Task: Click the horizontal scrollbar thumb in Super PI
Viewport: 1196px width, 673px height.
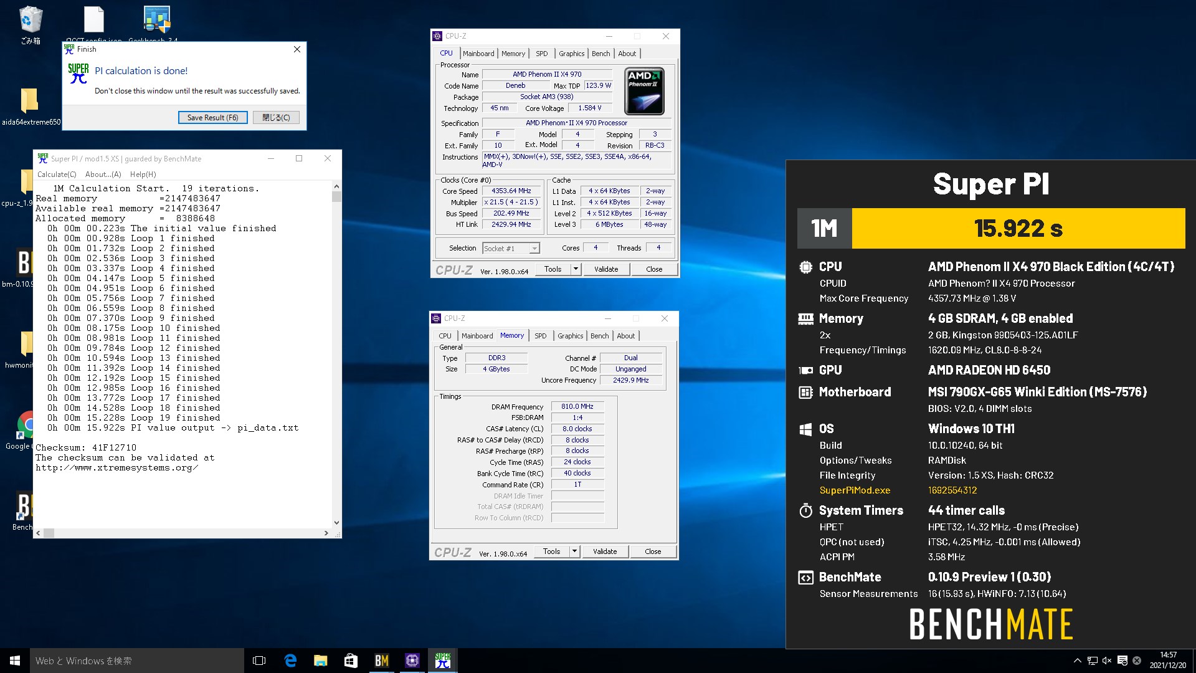Action: (49, 533)
